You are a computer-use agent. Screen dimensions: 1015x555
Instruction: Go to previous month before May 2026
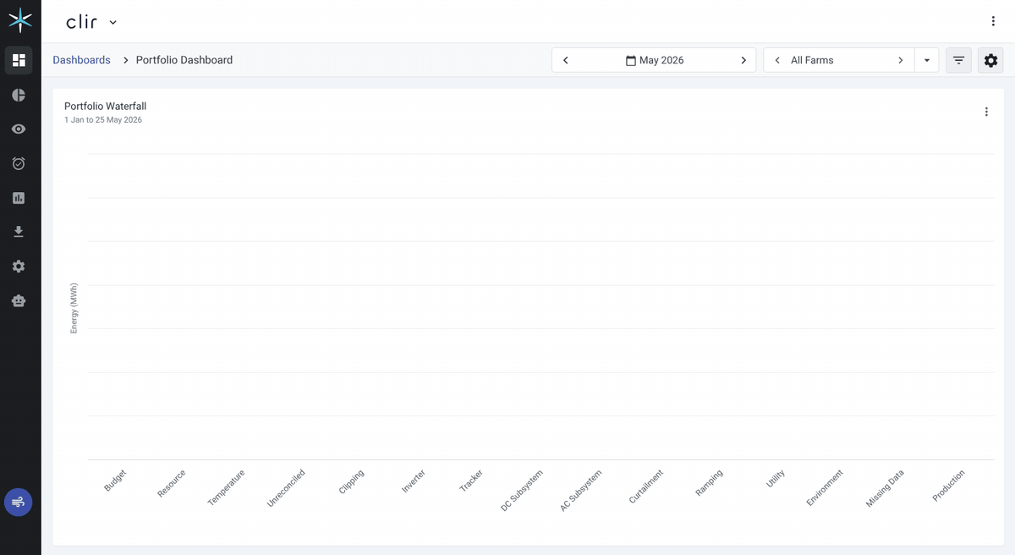[566, 60]
